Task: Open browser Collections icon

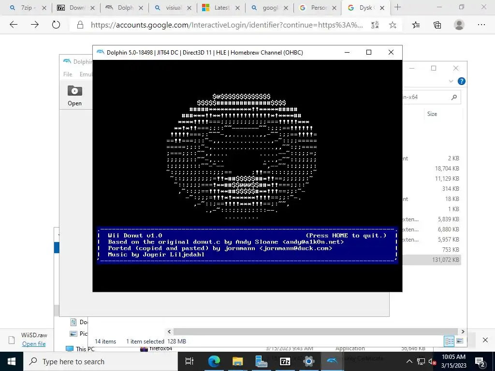Action: pos(437,25)
